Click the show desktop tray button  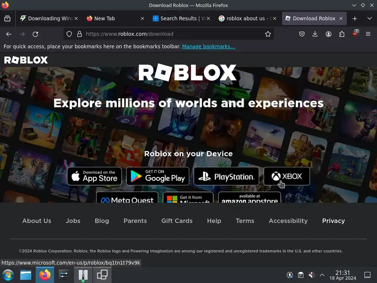pos(367,275)
